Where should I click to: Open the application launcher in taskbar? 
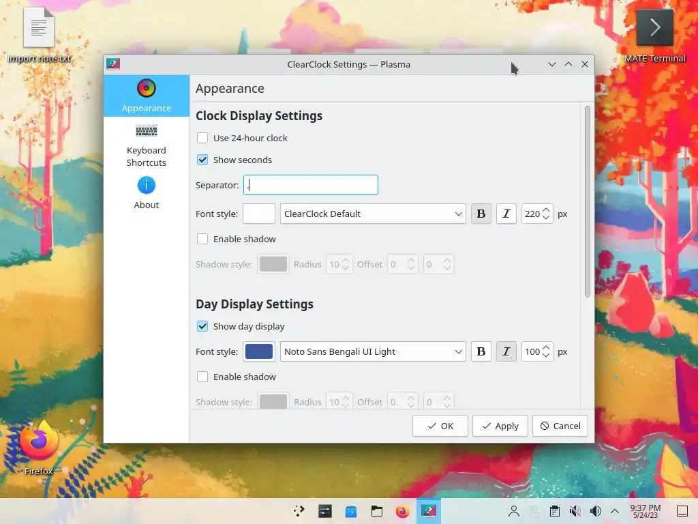[299, 511]
